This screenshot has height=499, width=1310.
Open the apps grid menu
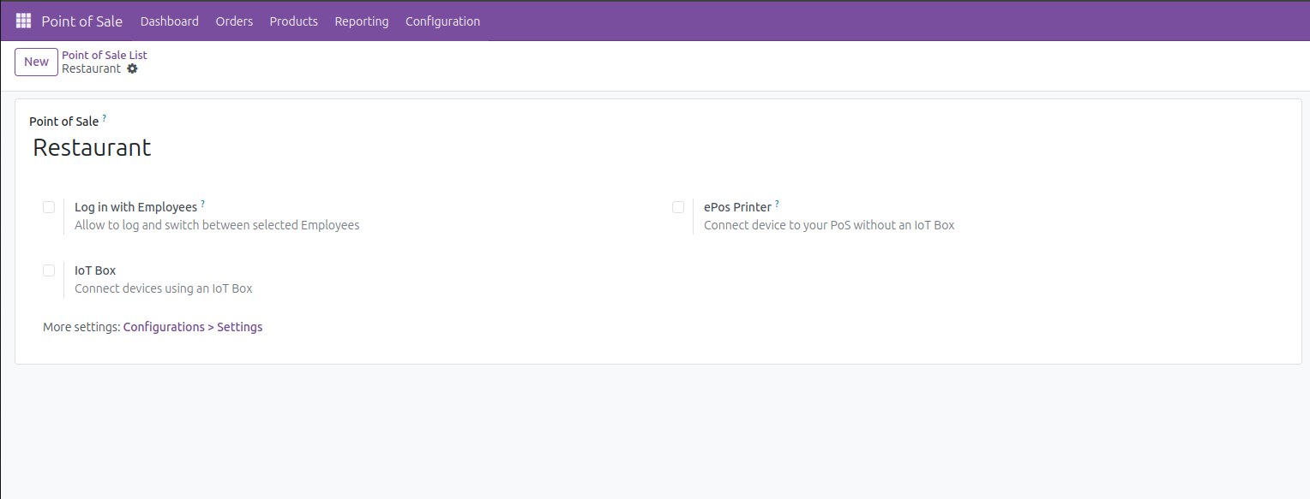point(23,21)
